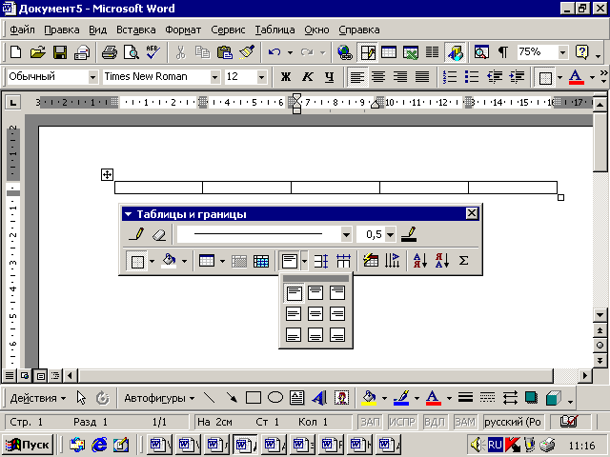The width and height of the screenshot is (610, 457).
Task: Toggle the document map
Action: pyautogui.click(x=481, y=52)
